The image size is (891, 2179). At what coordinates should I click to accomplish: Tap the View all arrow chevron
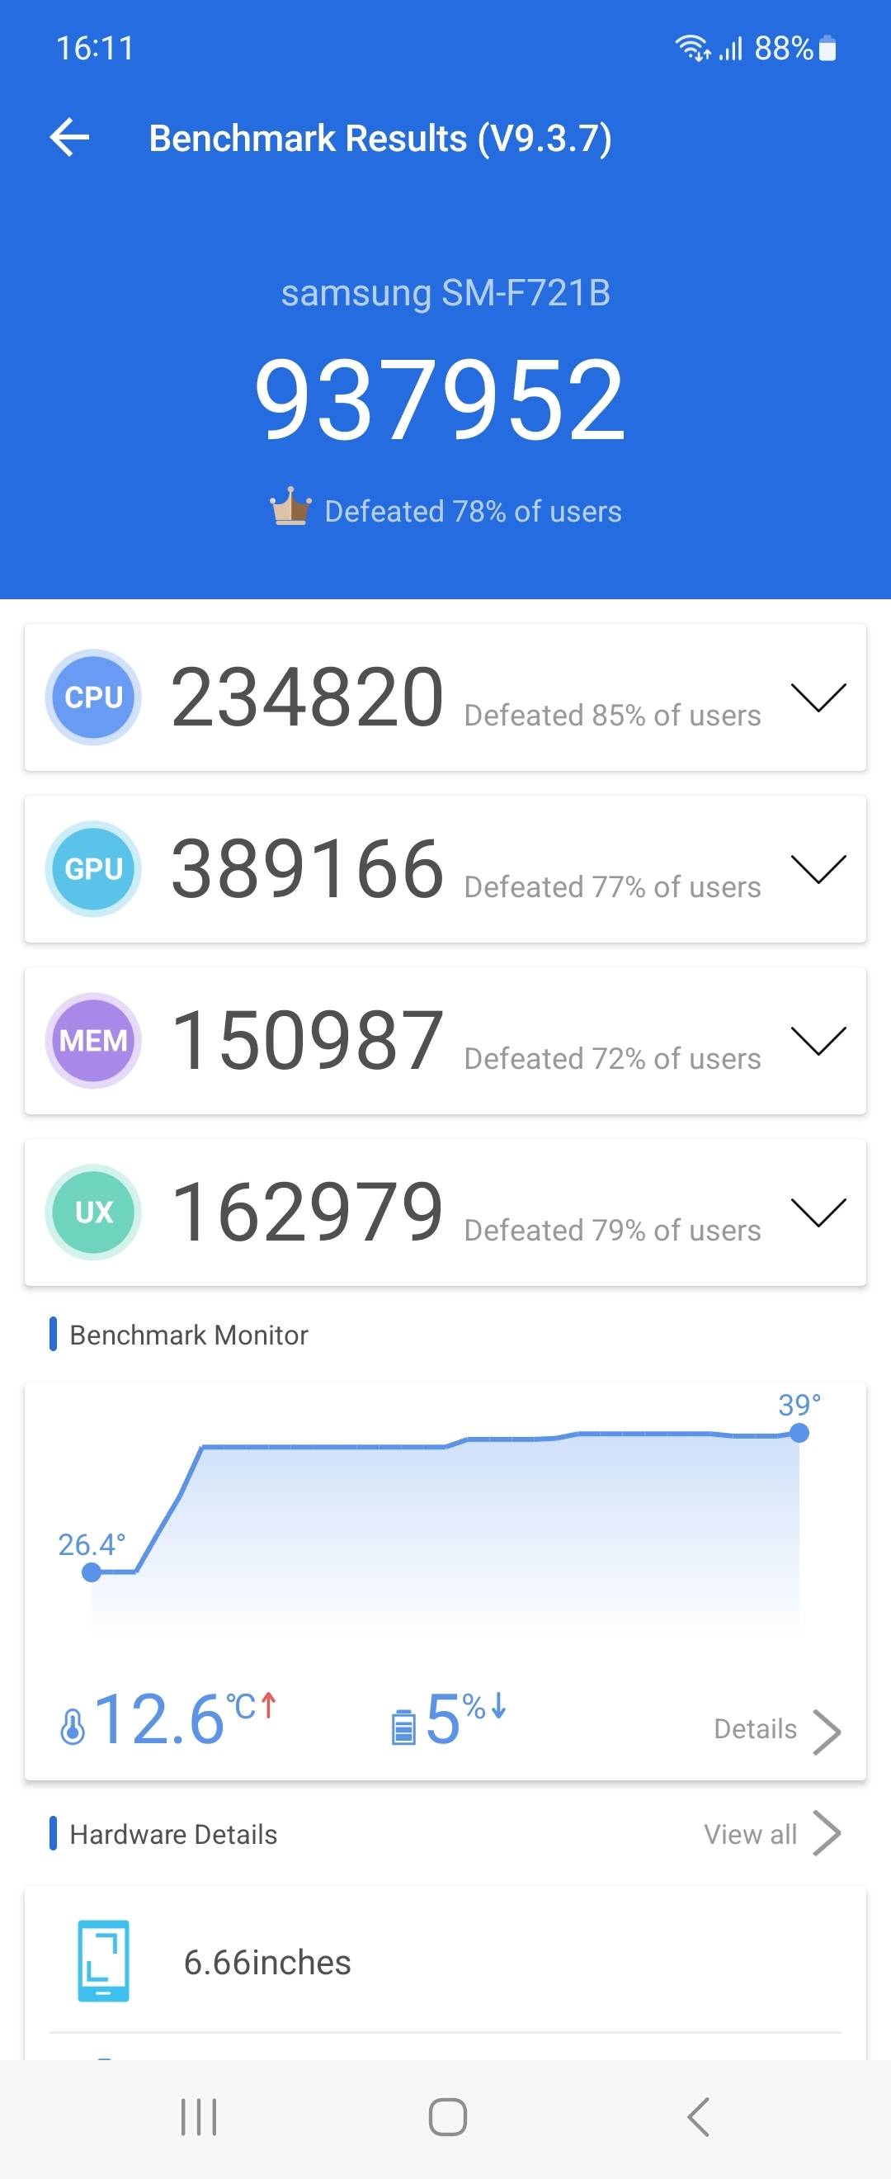(826, 1833)
